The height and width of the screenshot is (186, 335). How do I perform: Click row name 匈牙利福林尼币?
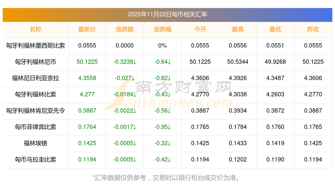[x=36, y=62]
